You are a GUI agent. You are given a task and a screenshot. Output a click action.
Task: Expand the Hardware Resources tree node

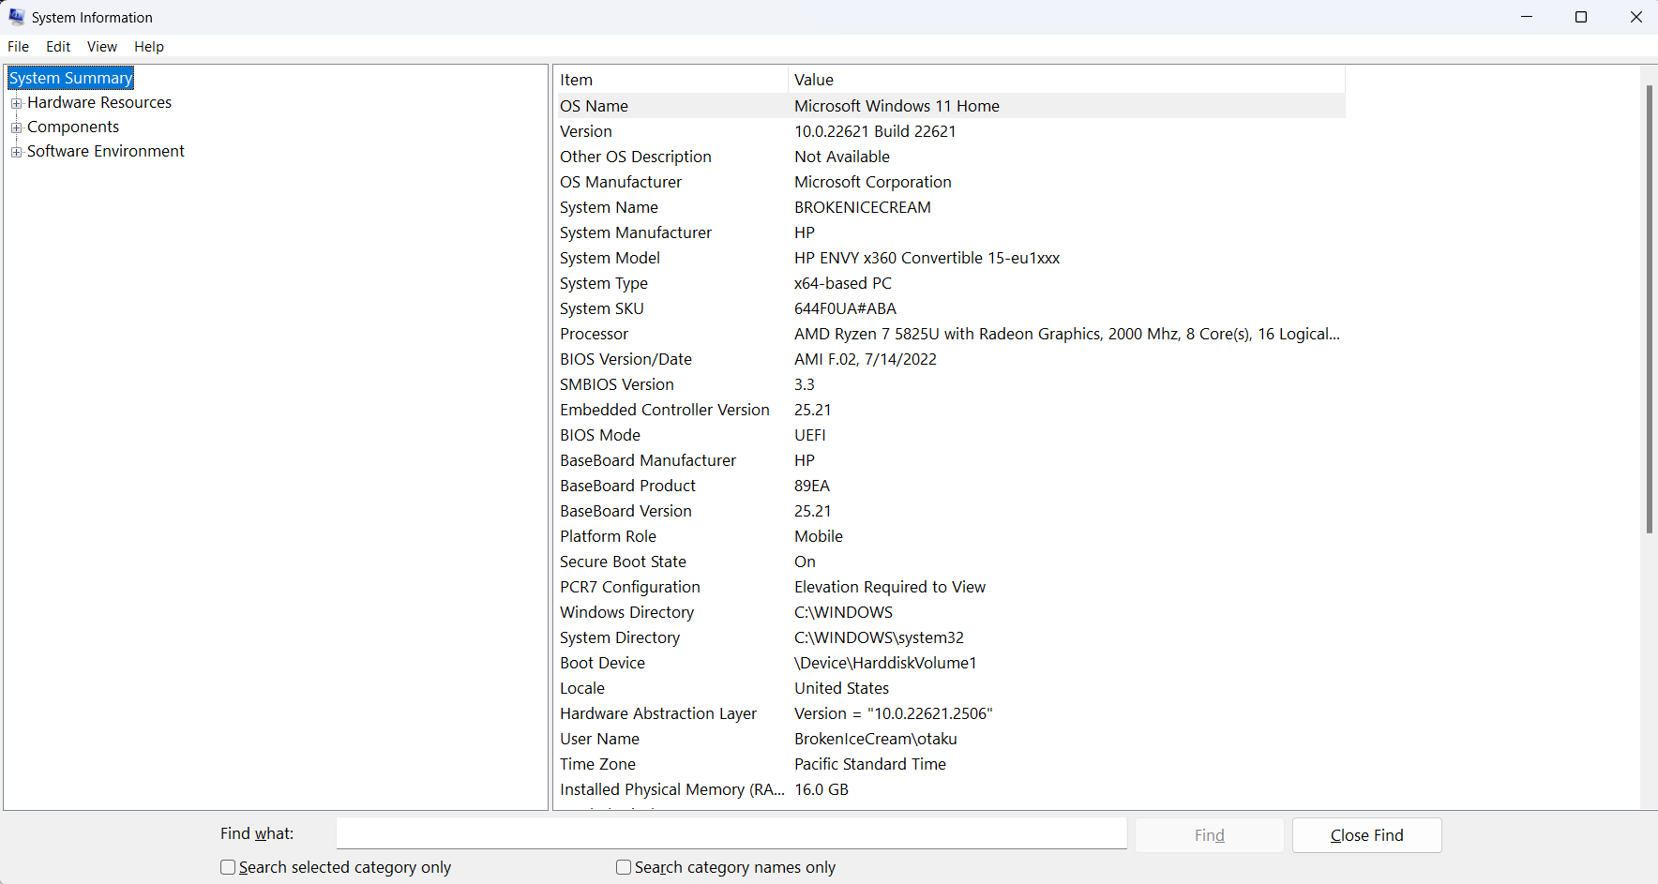point(16,103)
